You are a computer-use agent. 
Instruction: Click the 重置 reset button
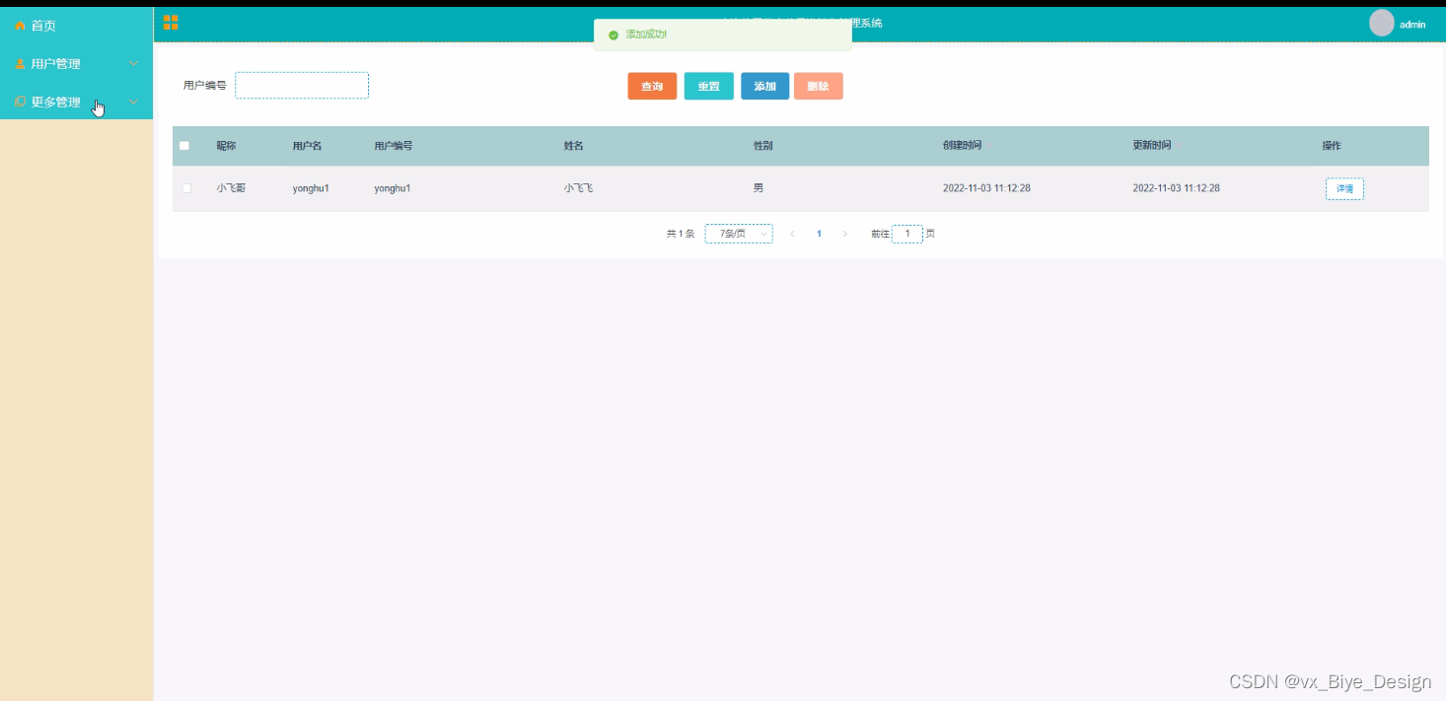point(709,87)
